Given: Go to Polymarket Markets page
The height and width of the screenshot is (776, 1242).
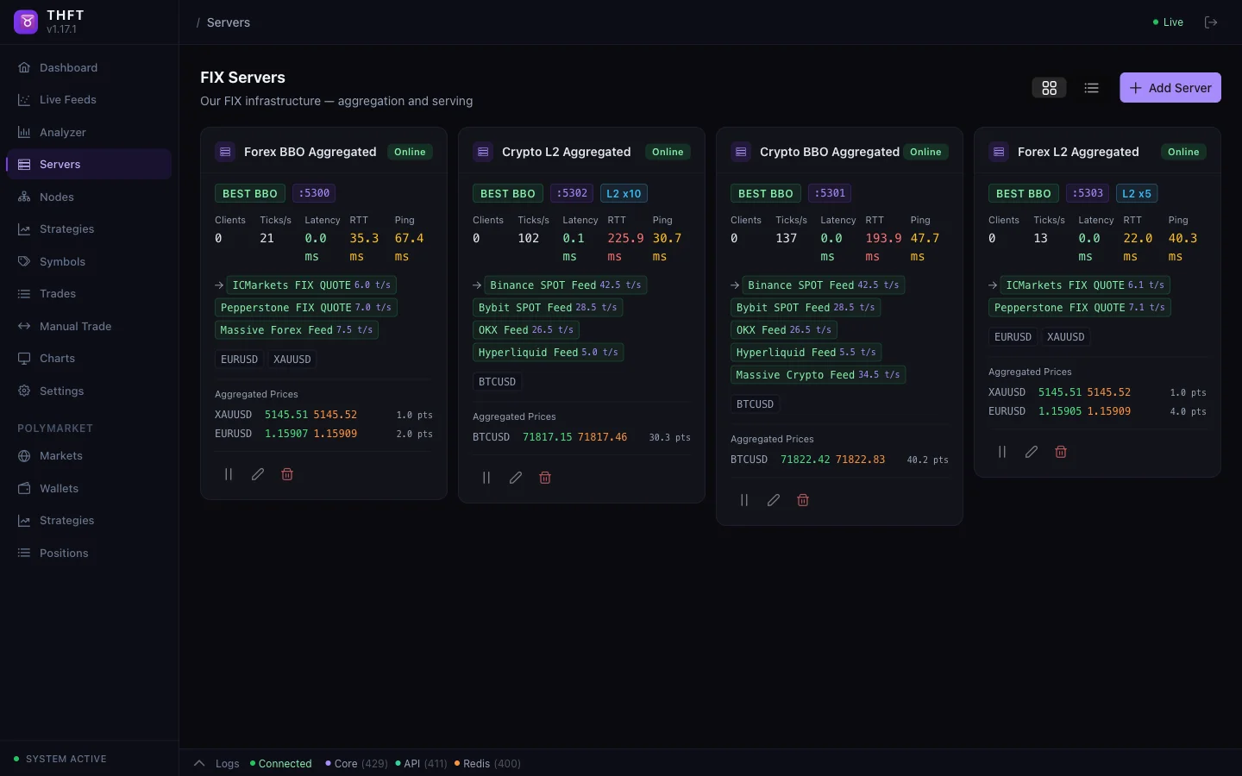Looking at the screenshot, I should pos(60,456).
